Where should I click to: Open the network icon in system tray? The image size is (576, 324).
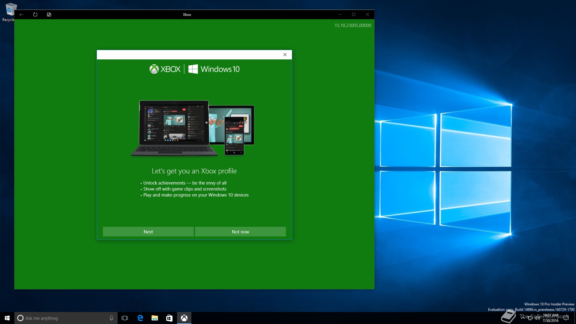[530, 318]
